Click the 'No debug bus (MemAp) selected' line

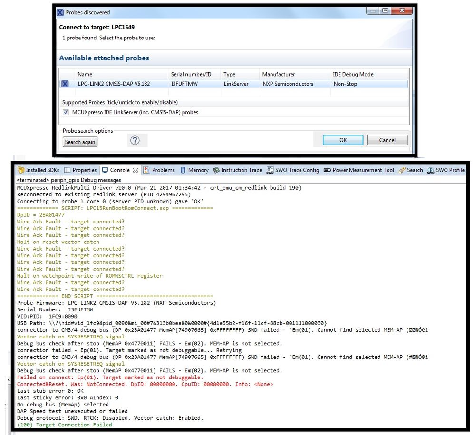tap(63, 405)
